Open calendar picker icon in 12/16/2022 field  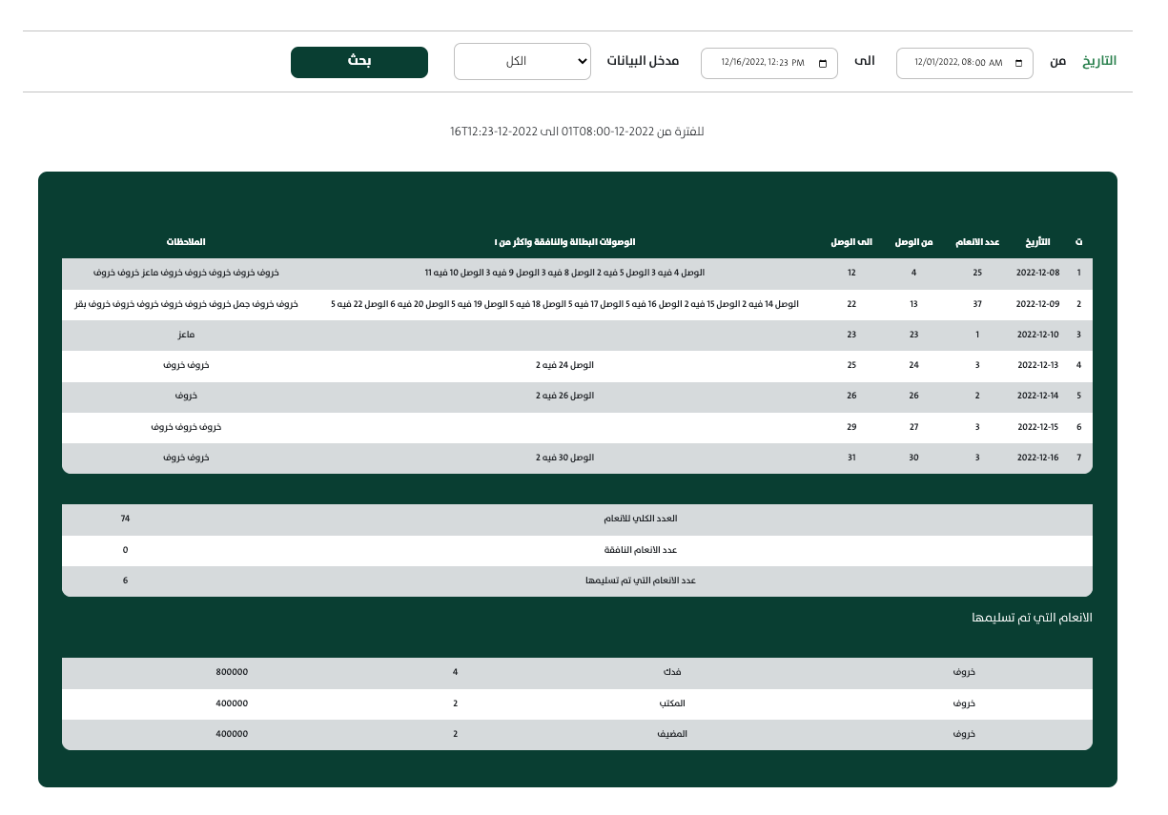[824, 63]
